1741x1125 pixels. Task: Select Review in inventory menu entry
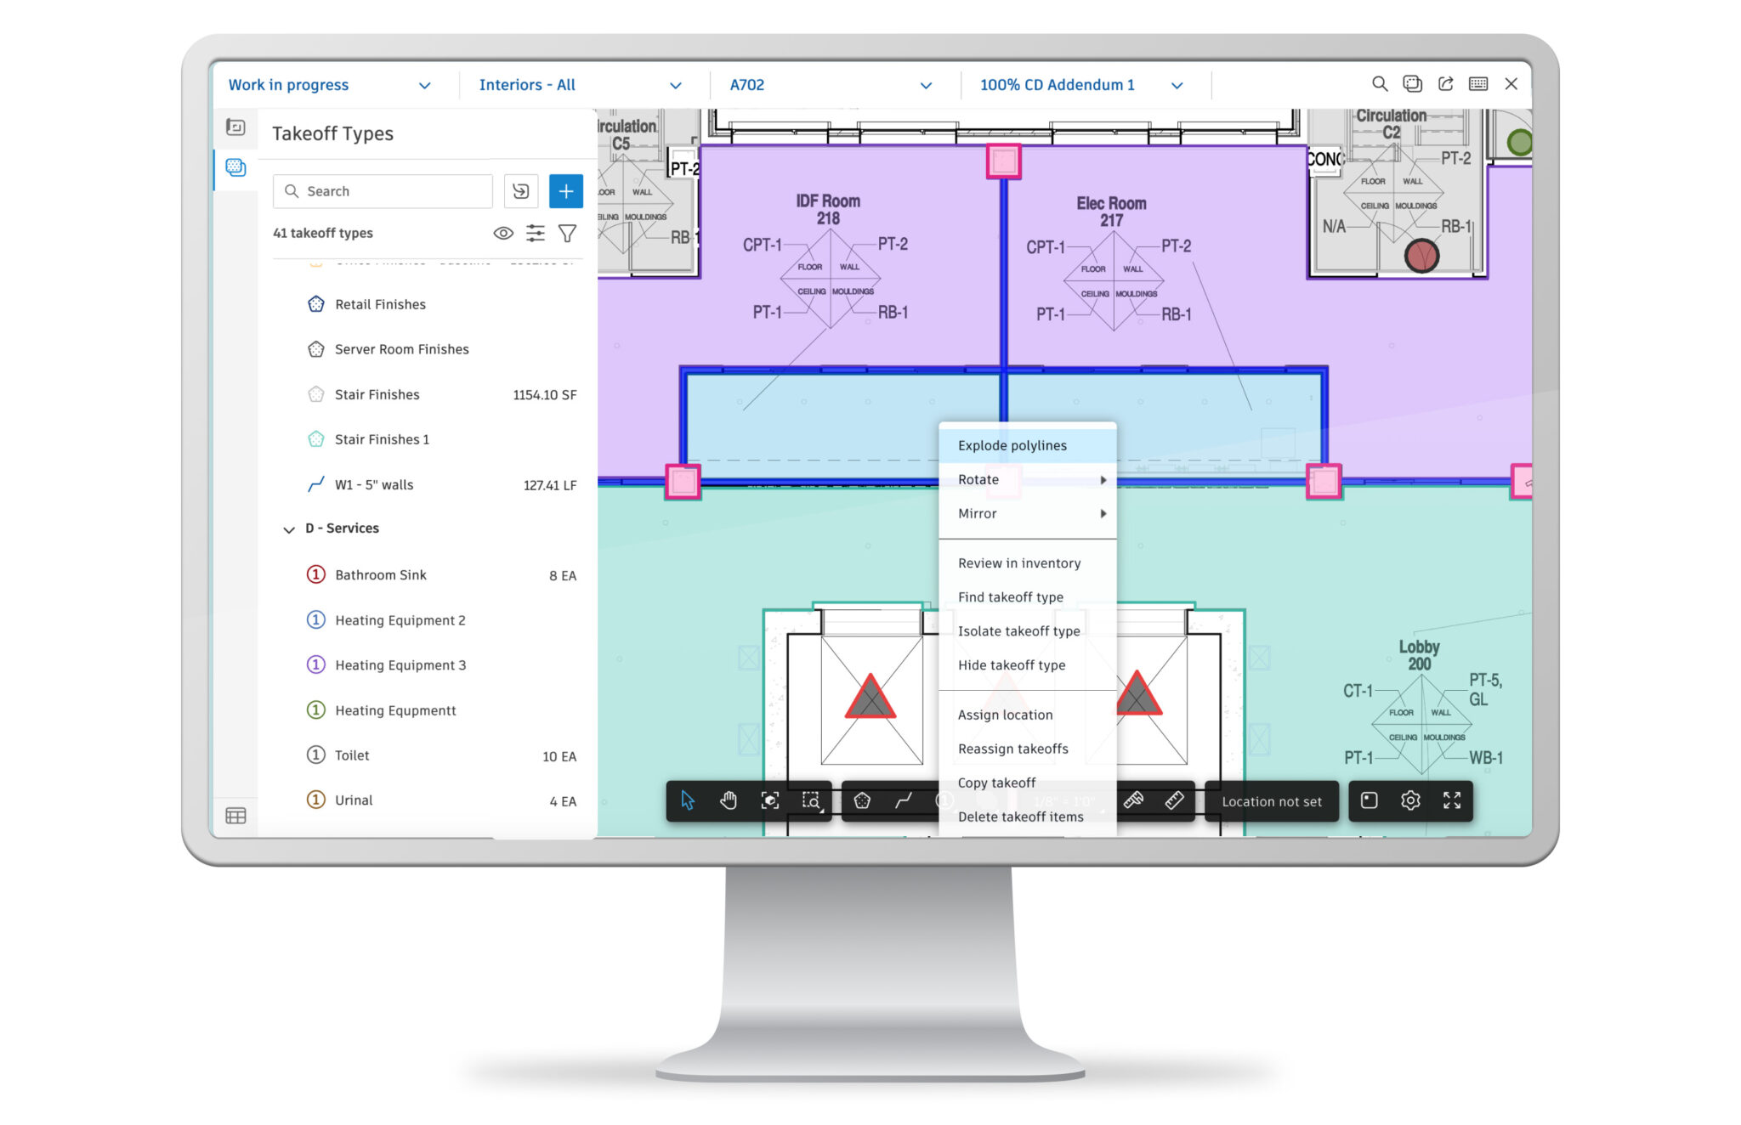pos(1018,562)
